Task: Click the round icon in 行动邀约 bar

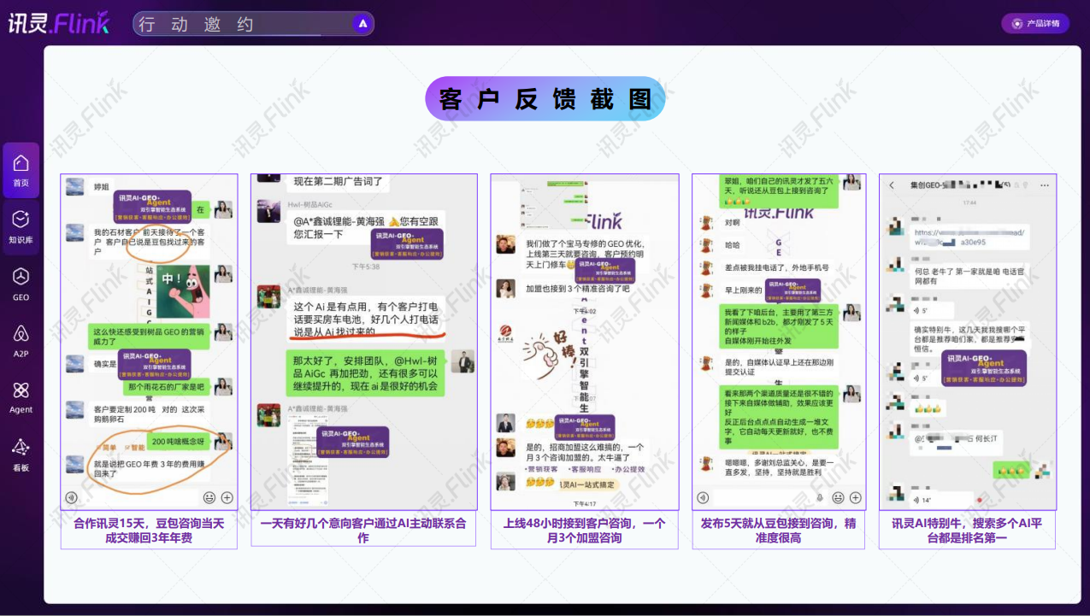Action: (x=362, y=24)
